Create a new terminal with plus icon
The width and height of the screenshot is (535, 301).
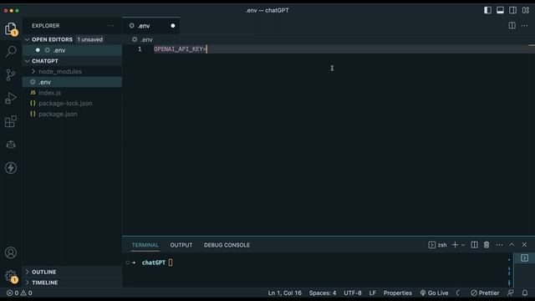tap(455, 245)
